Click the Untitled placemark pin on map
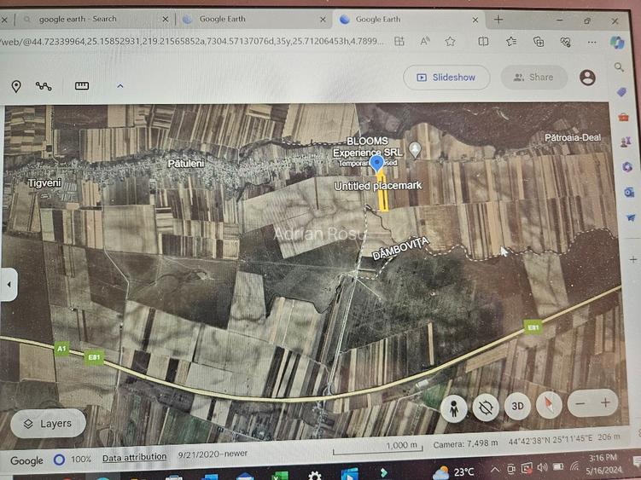Viewport: 641px width, 480px height. (376, 163)
